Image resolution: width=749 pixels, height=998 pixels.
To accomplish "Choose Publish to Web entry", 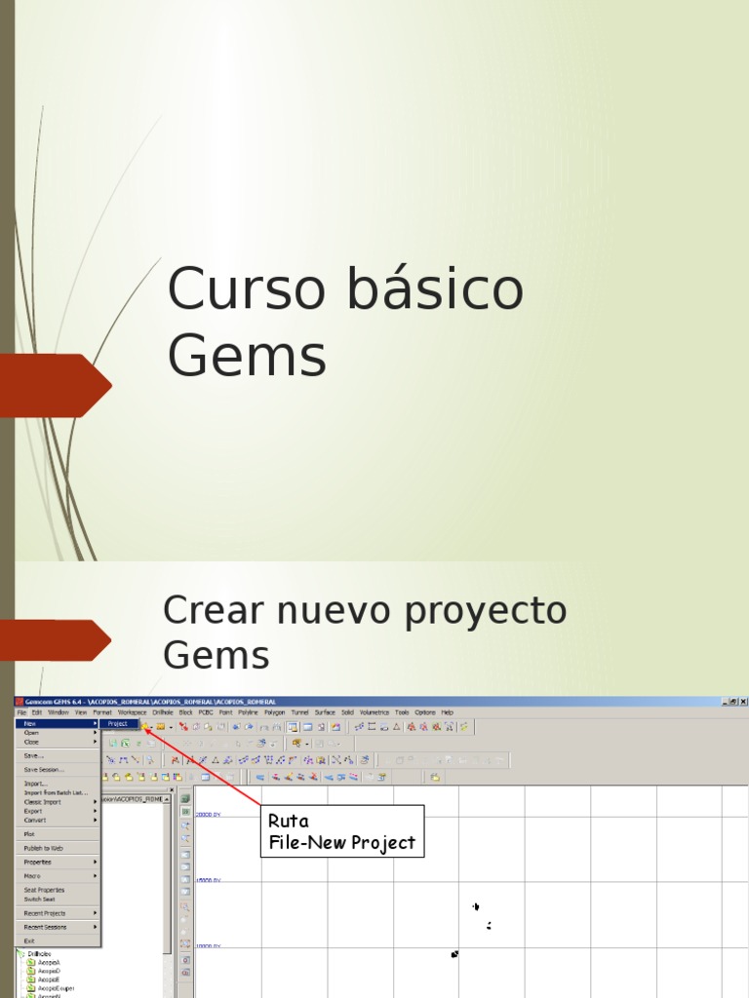I will pos(58,848).
